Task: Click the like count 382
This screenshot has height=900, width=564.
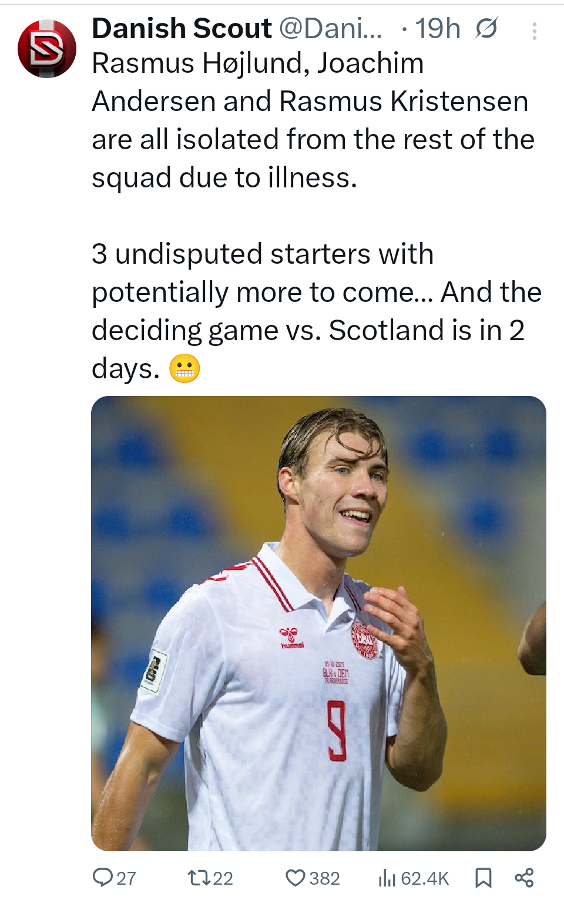Action: (x=324, y=878)
